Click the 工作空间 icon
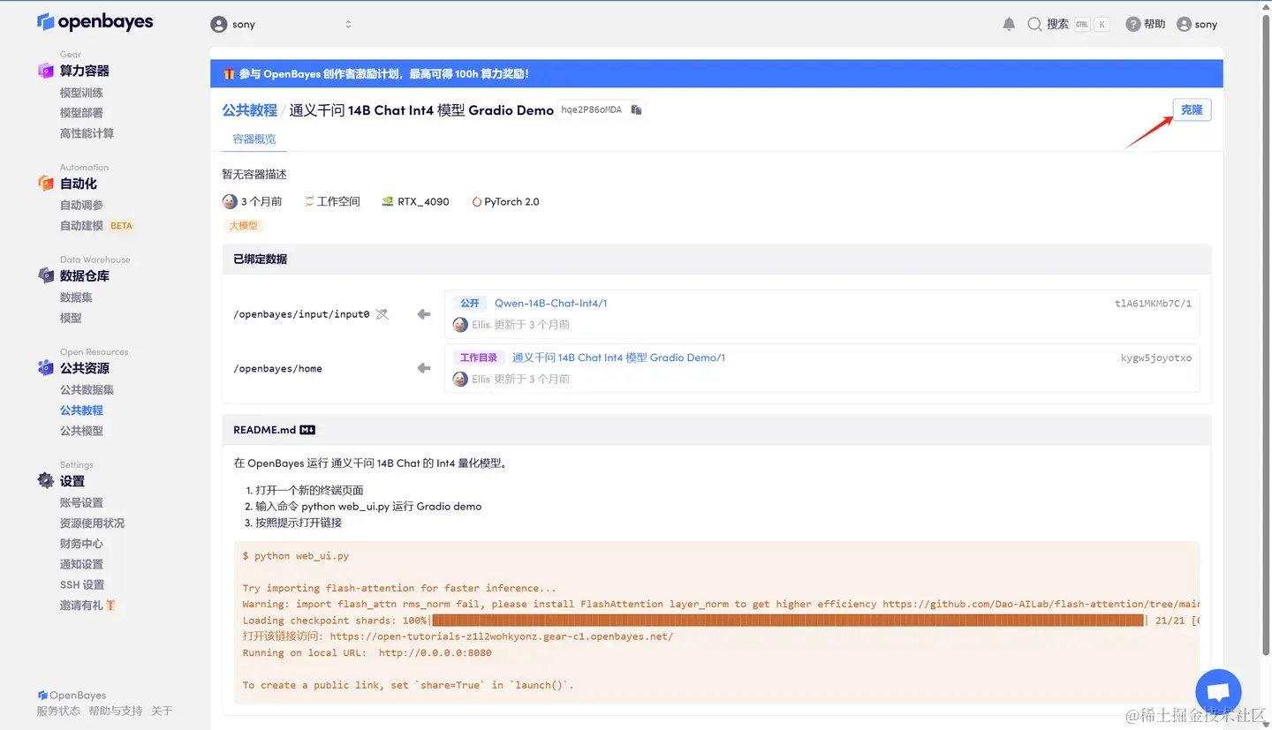This screenshot has height=730, width=1272. [x=309, y=201]
